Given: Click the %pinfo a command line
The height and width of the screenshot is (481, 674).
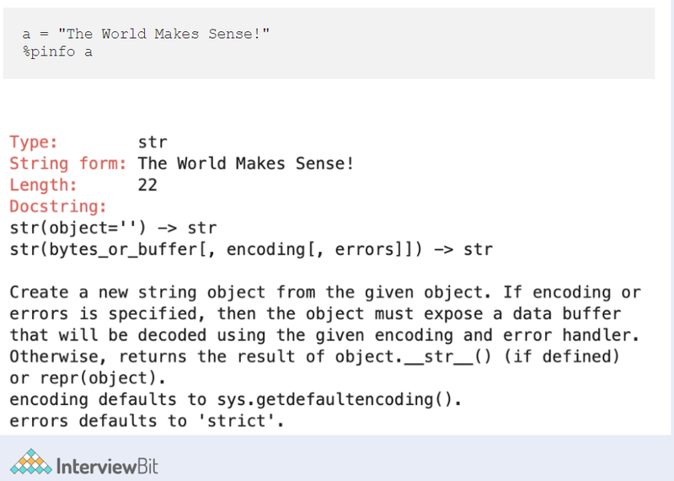Looking at the screenshot, I should [58, 52].
